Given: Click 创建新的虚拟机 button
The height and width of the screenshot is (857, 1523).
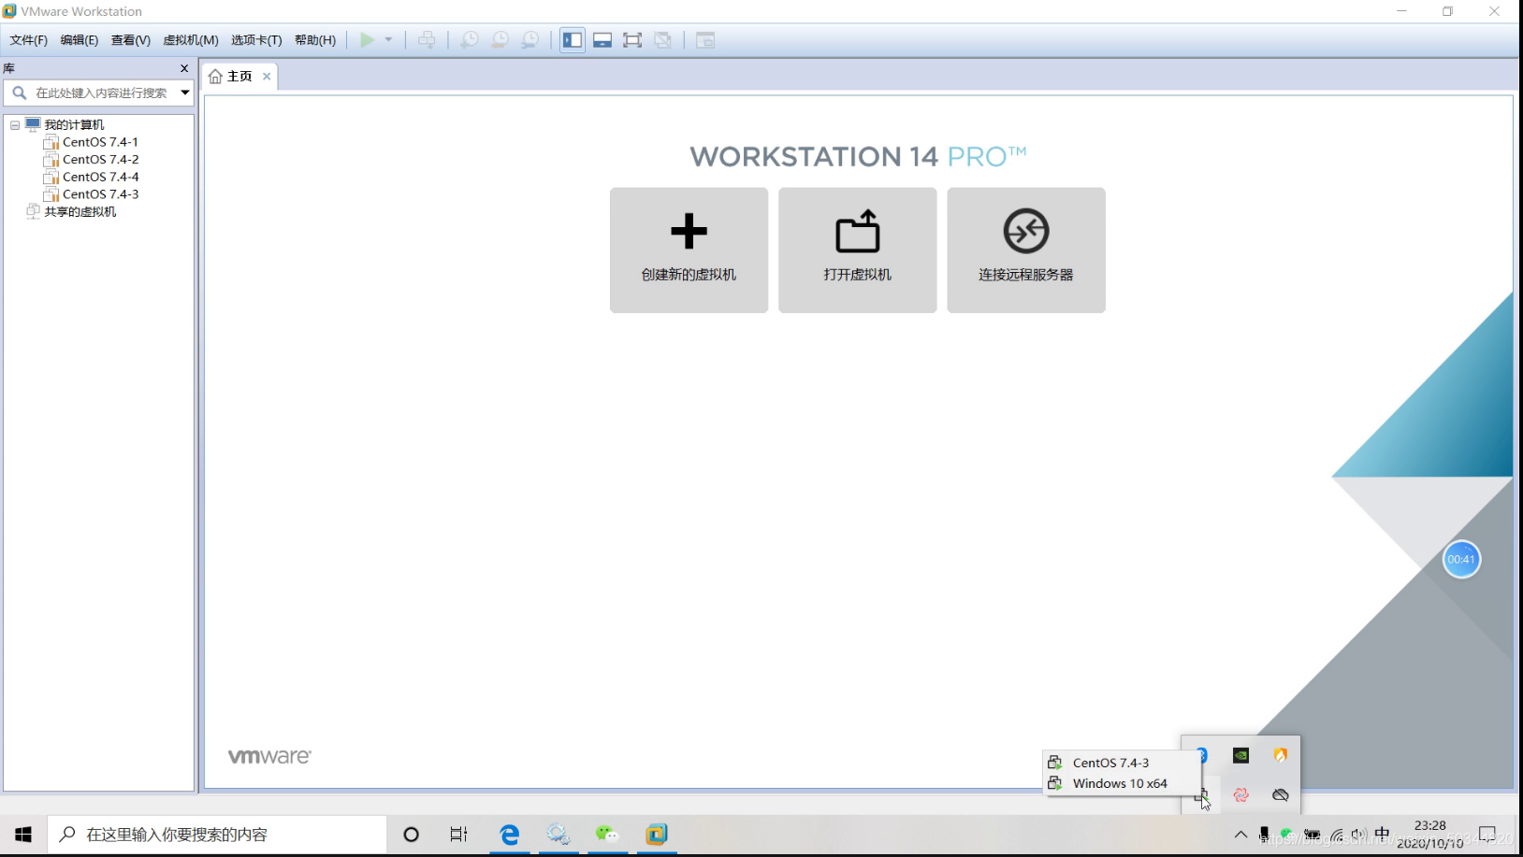Looking at the screenshot, I should [689, 250].
